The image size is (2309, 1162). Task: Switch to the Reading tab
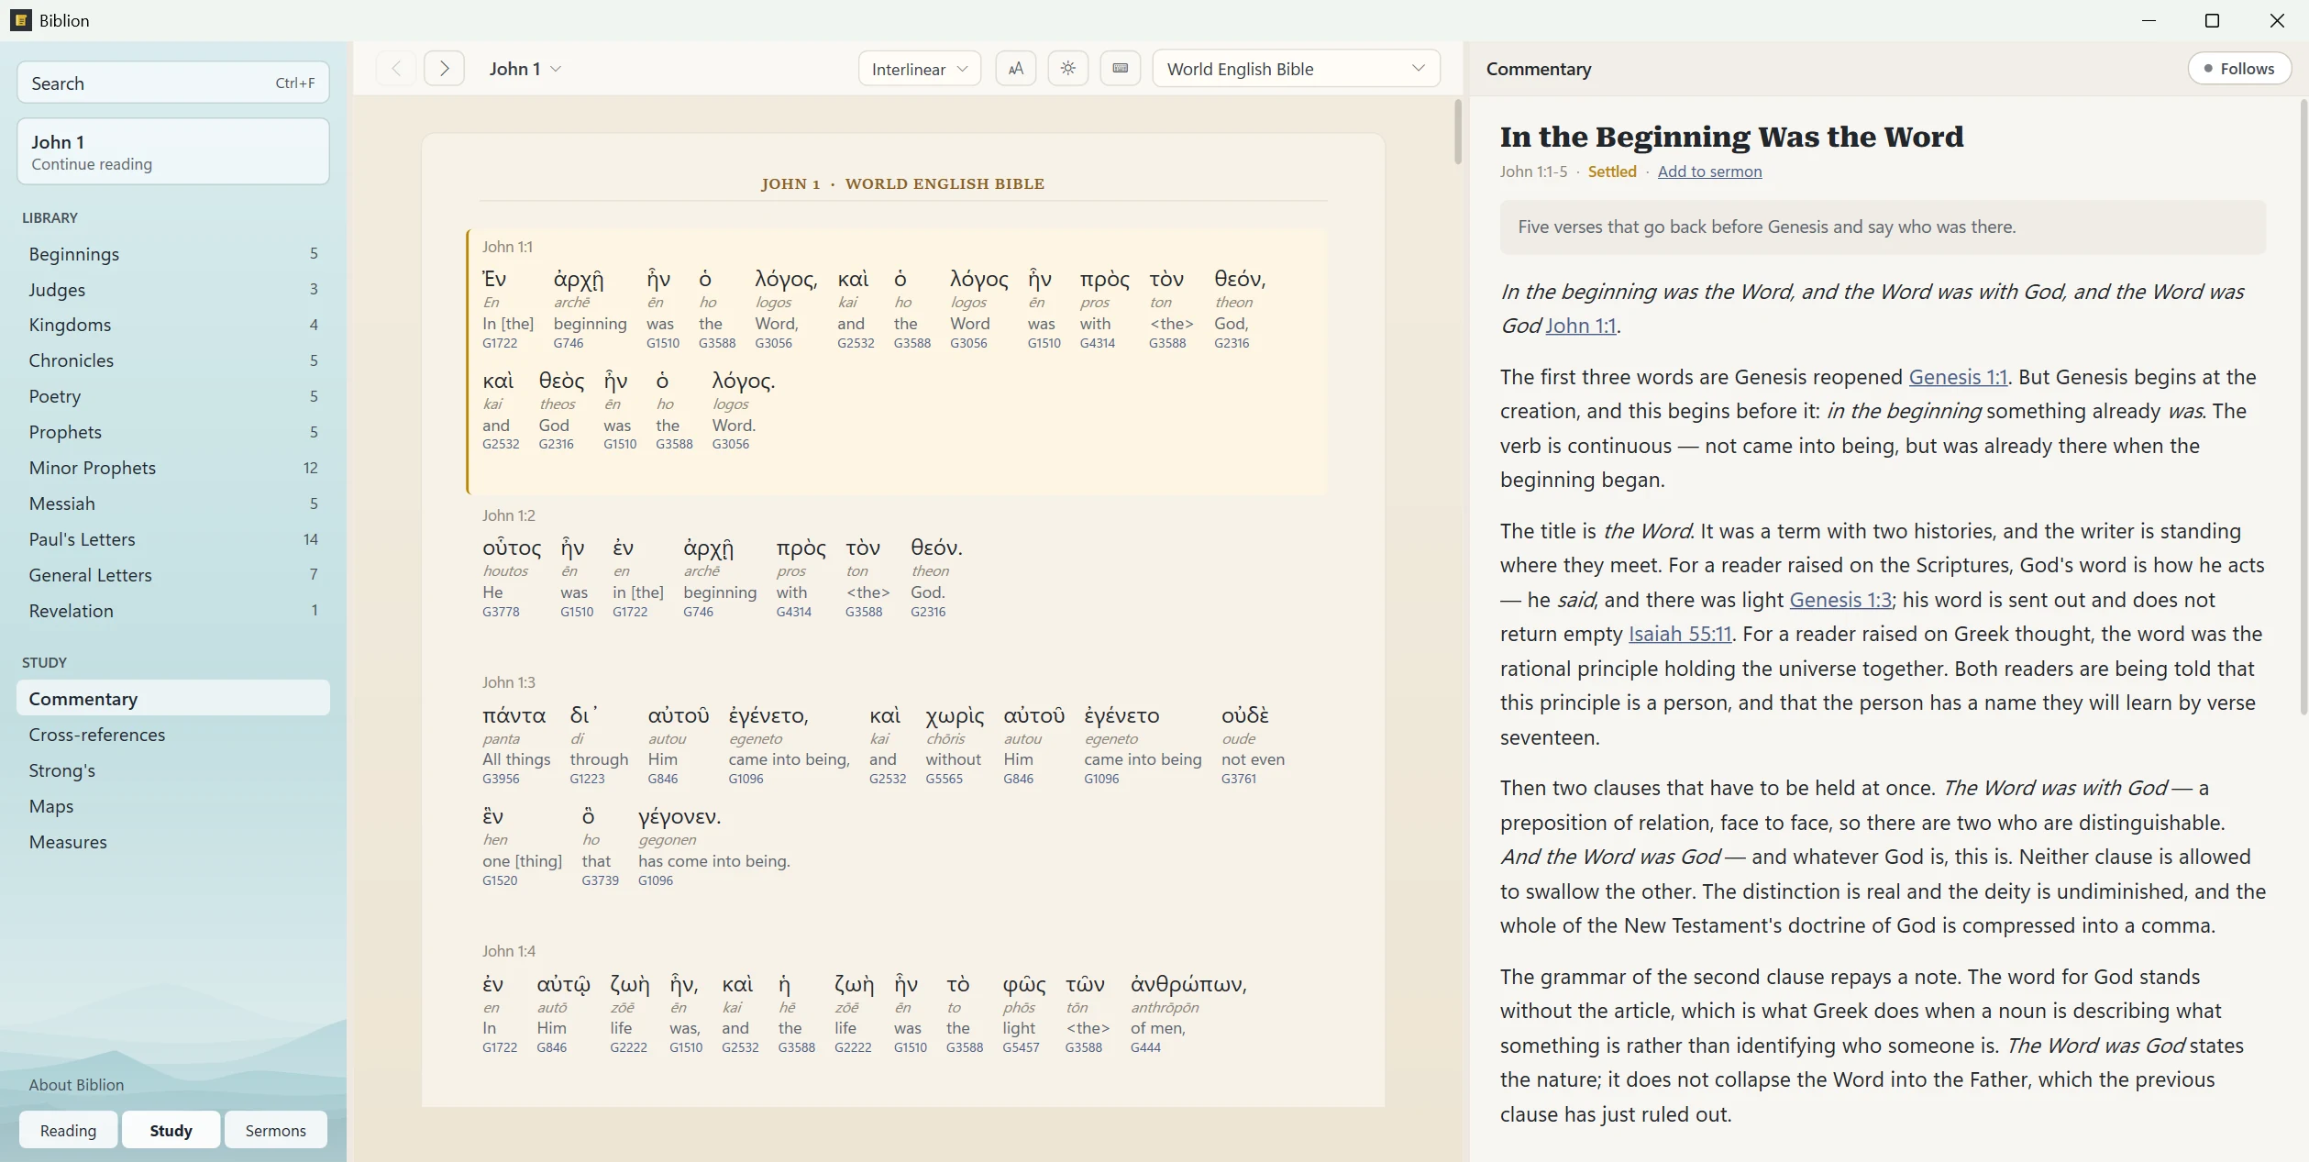click(68, 1130)
